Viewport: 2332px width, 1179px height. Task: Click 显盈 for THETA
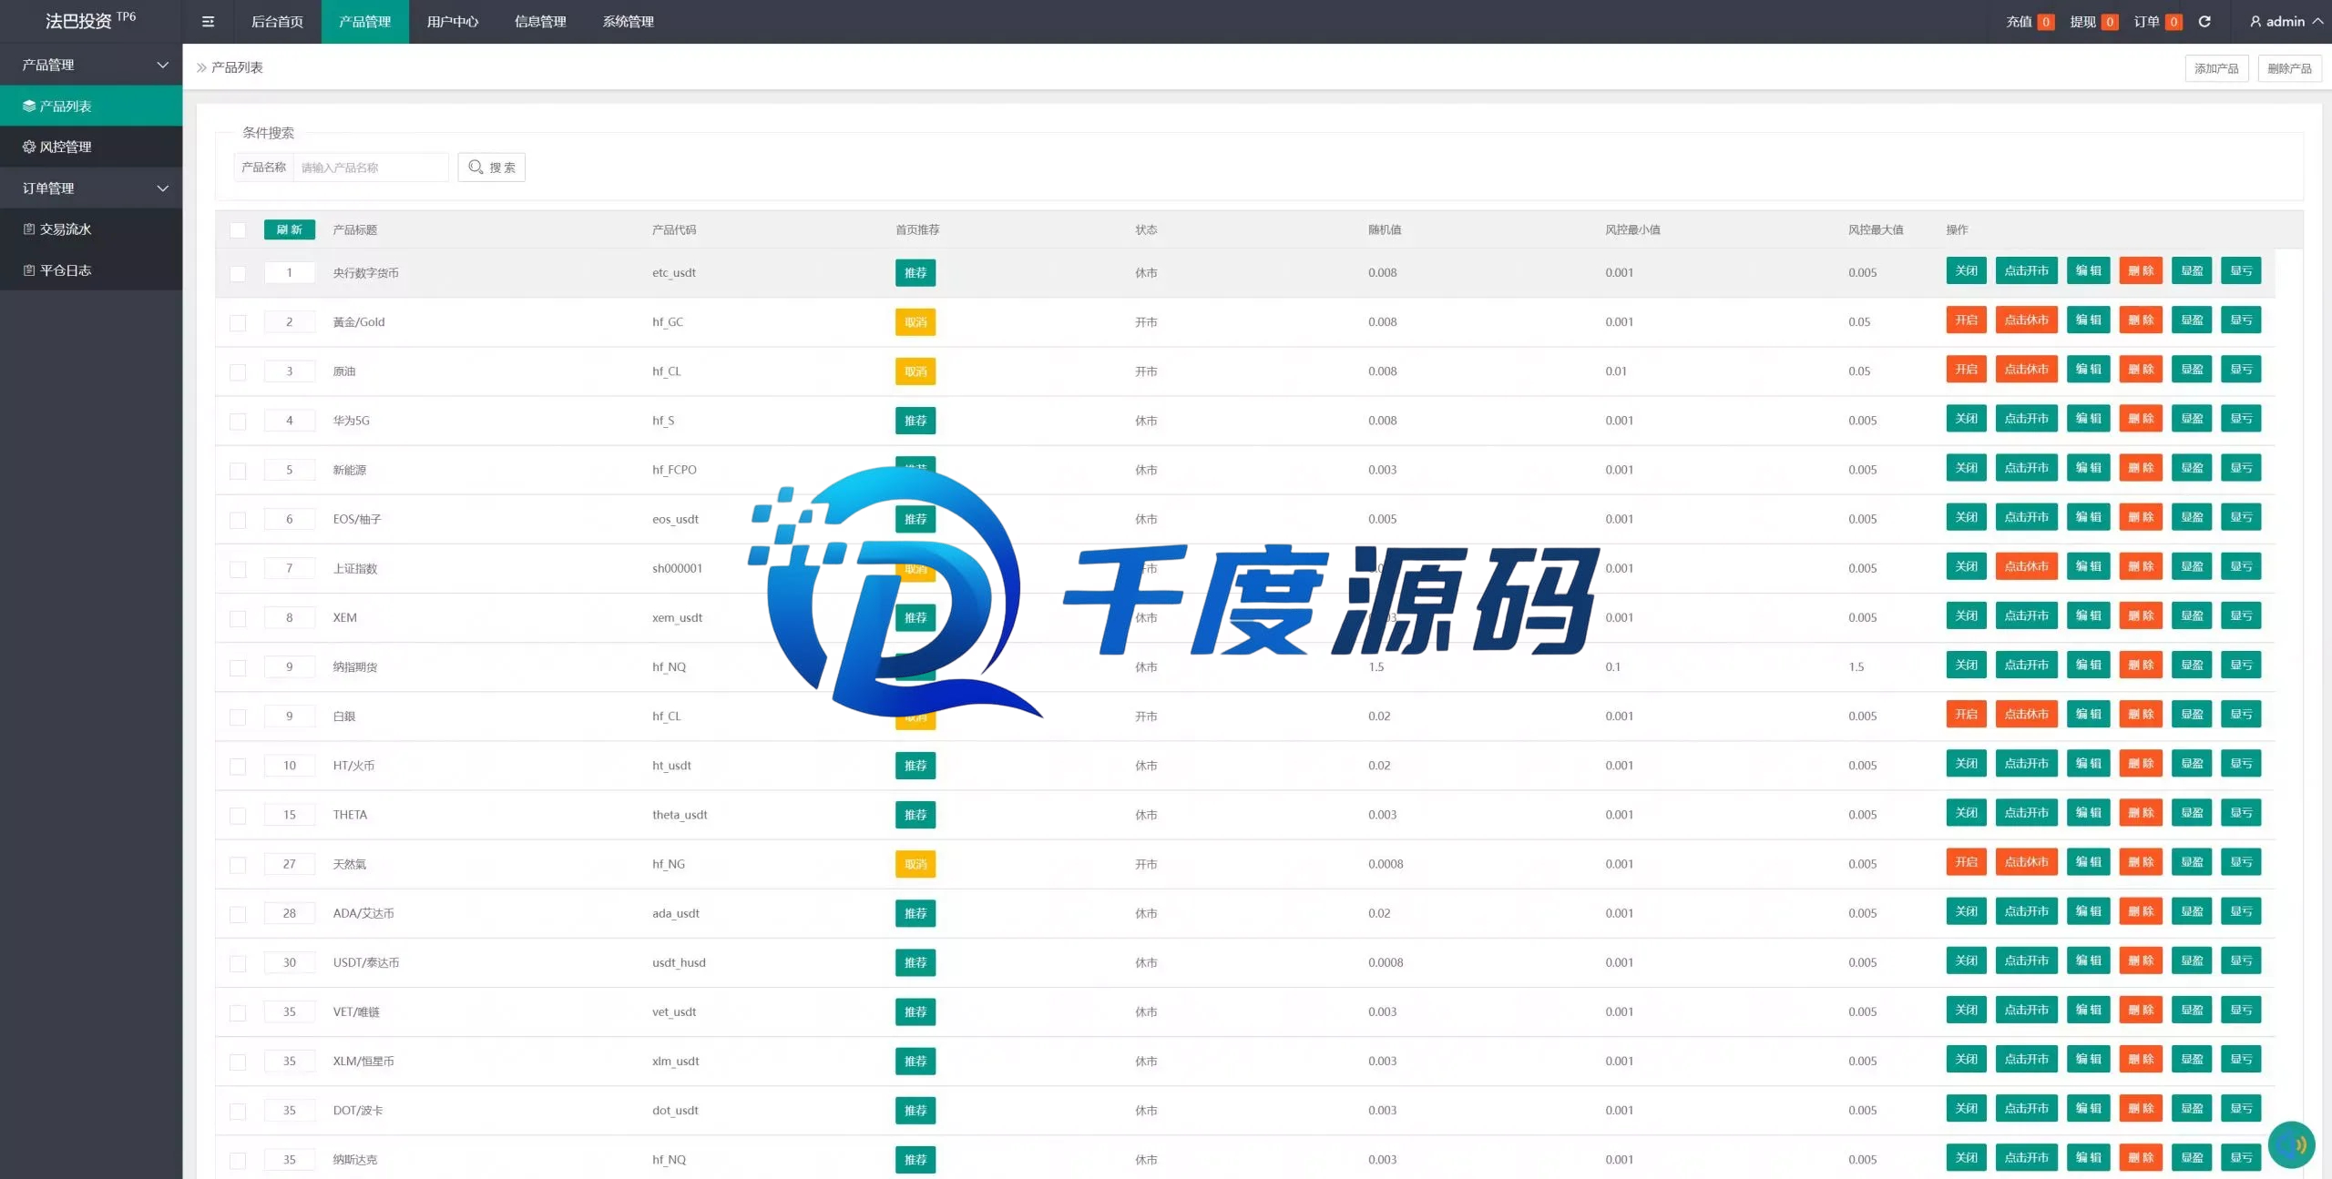click(2192, 812)
